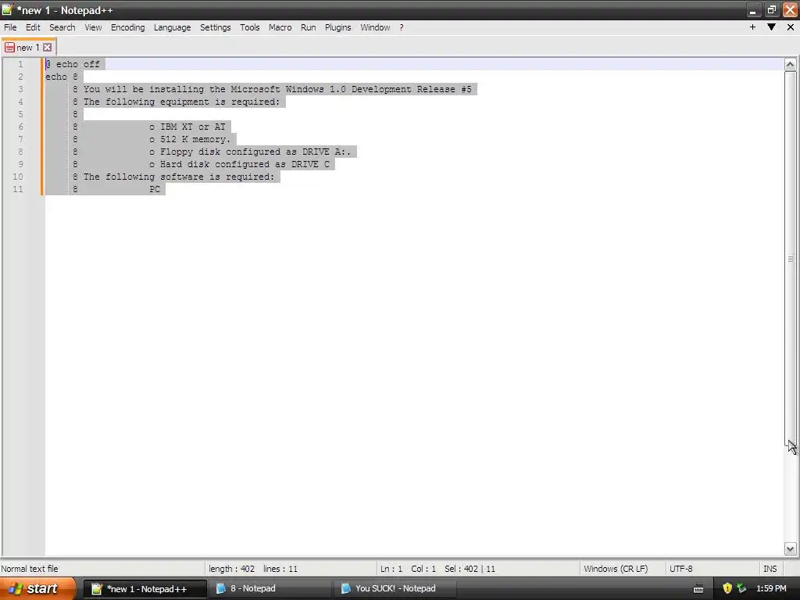Open the Settings menu
800x600 pixels.
[216, 27]
